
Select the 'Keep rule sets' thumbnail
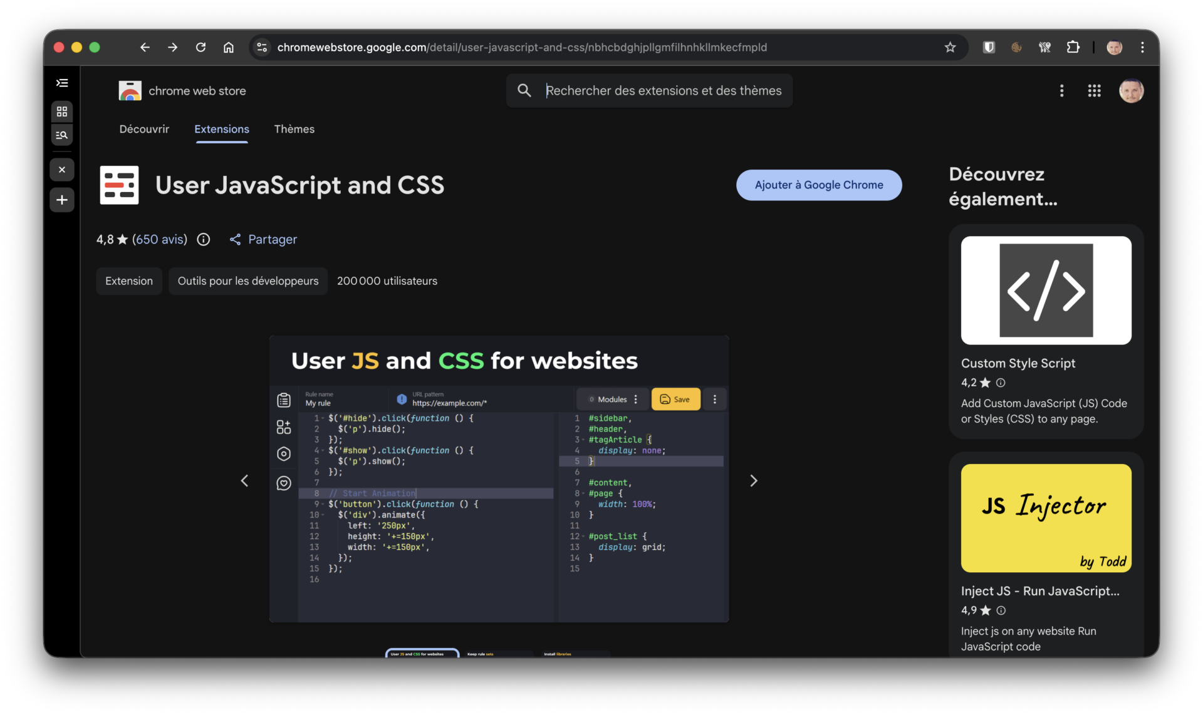pos(498,654)
